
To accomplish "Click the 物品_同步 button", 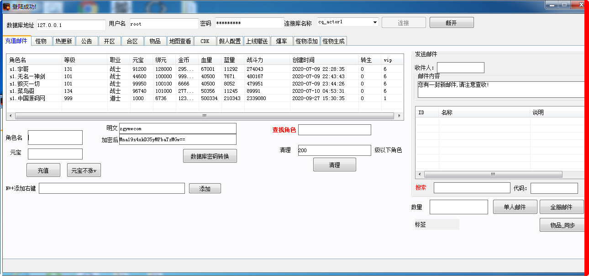I will click(x=562, y=225).
